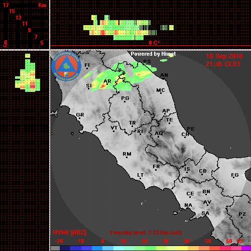The height and width of the screenshot is (251, 251).
Task: Click the AQ city label
Action: 159,134
